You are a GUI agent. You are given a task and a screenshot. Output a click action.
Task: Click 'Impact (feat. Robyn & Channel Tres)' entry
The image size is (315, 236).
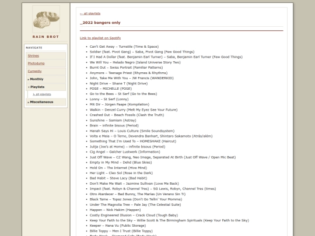(153, 189)
